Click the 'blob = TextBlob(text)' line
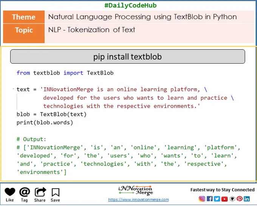Viewport: 257px width, 206px height. point(51,114)
